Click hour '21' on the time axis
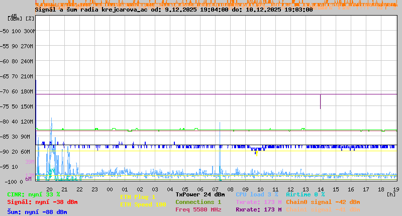The image size is (402, 216). [65, 189]
